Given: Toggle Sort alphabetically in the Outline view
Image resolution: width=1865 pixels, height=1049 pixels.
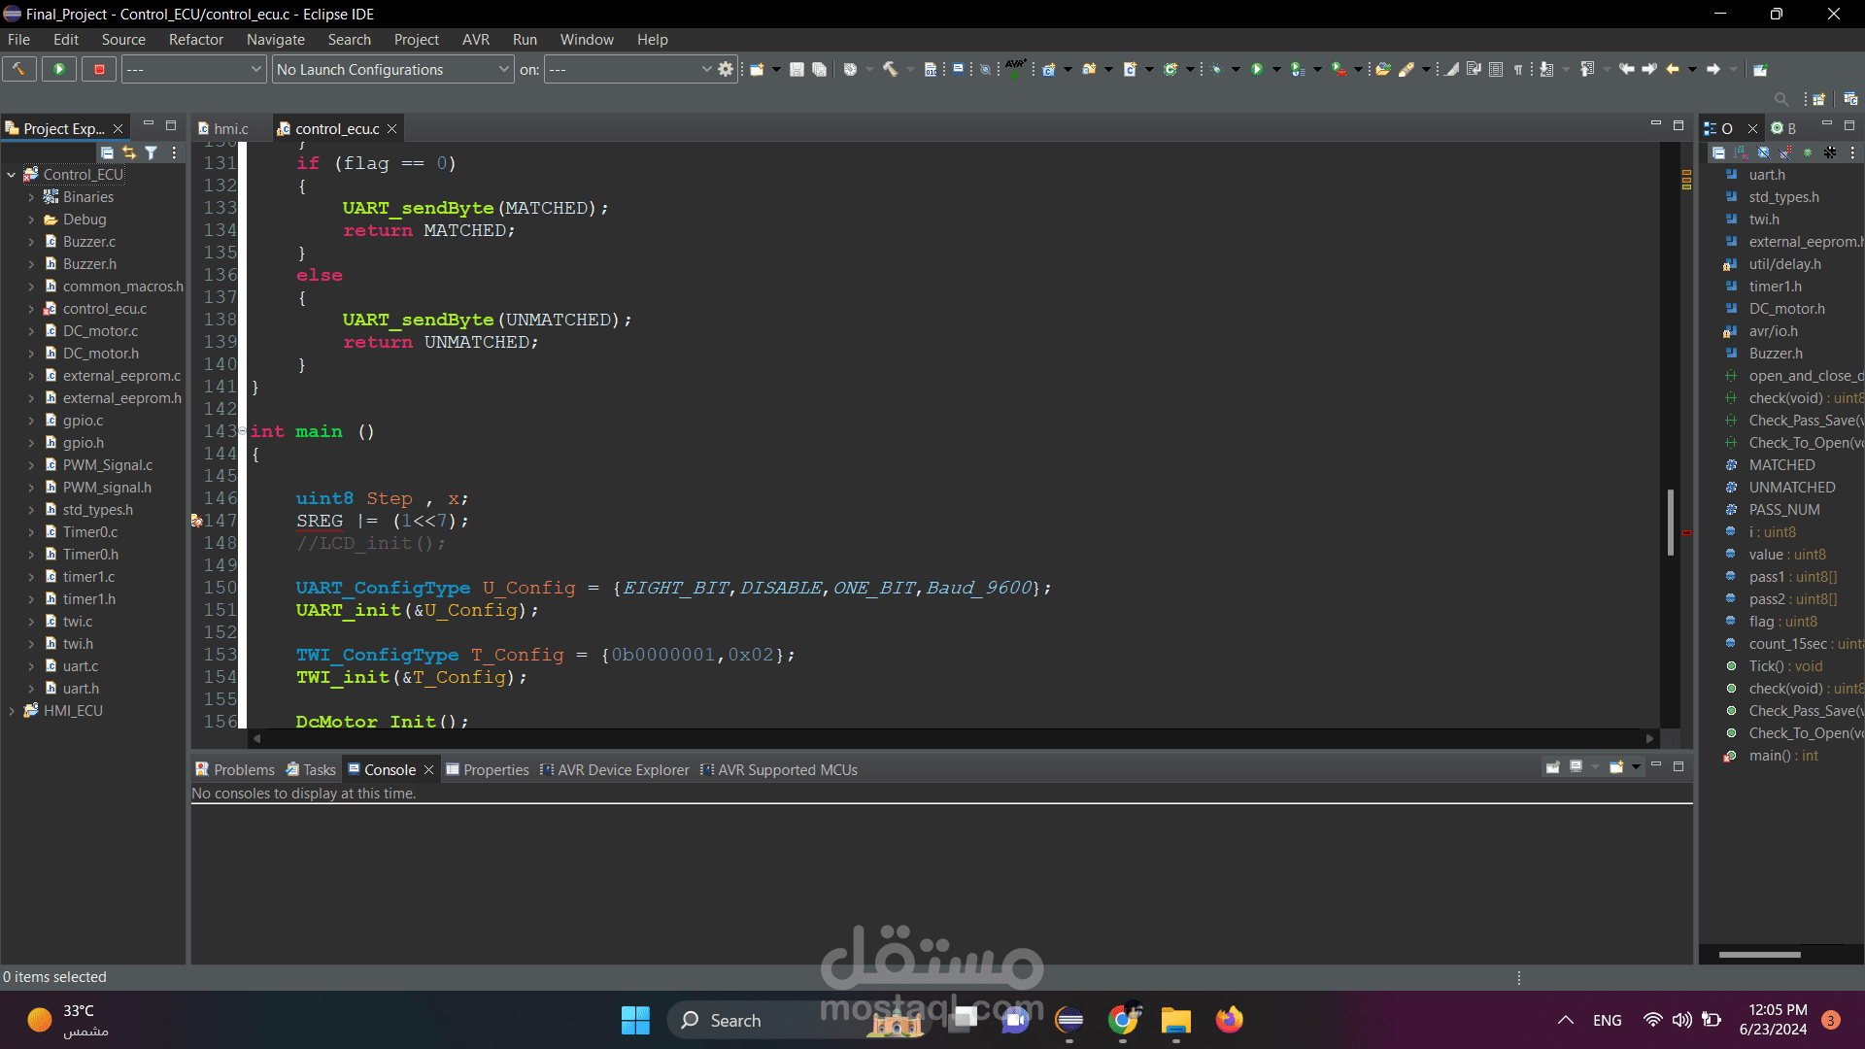Looking at the screenshot, I should [1741, 152].
